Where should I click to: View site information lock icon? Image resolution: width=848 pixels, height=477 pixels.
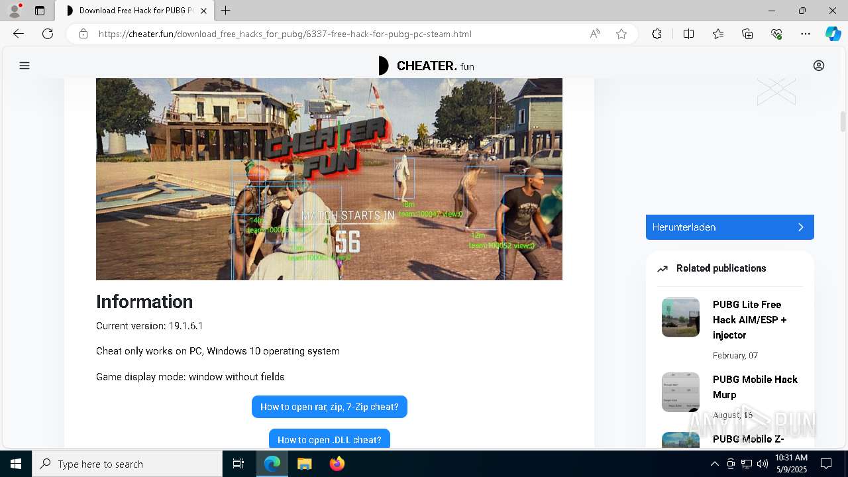pyautogui.click(x=83, y=34)
